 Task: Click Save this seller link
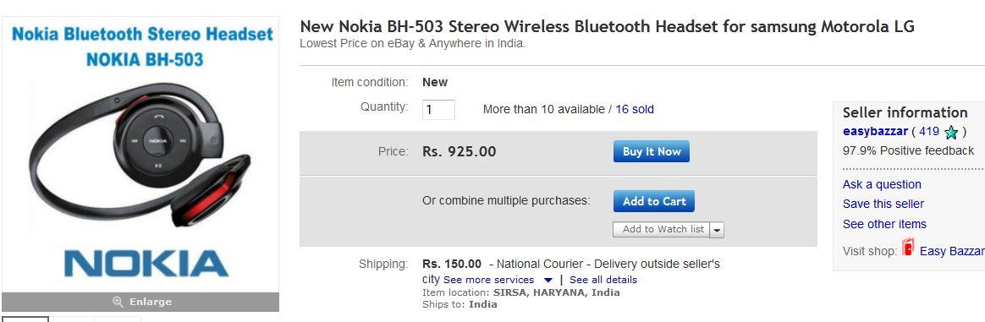click(x=883, y=204)
